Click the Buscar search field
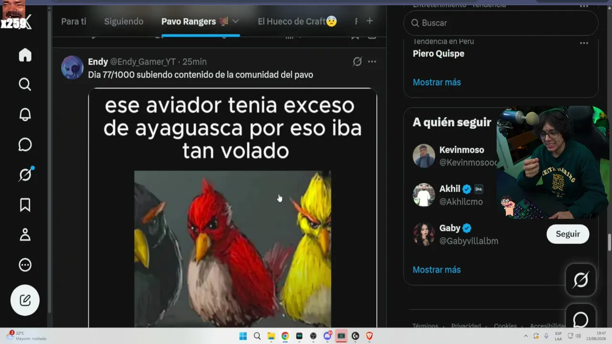612x344 pixels. coord(501,23)
